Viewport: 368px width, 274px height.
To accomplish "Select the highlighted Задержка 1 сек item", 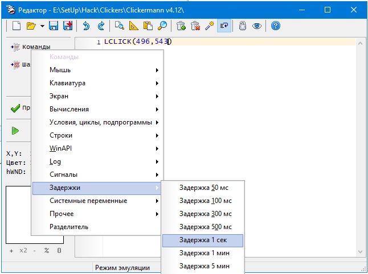I will pos(203,240).
